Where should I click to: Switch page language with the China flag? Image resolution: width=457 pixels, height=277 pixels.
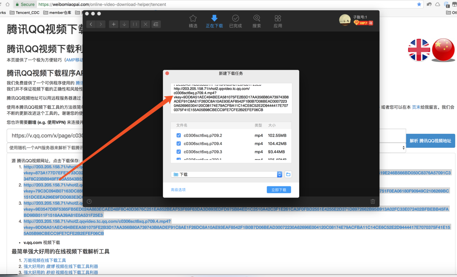(443, 50)
